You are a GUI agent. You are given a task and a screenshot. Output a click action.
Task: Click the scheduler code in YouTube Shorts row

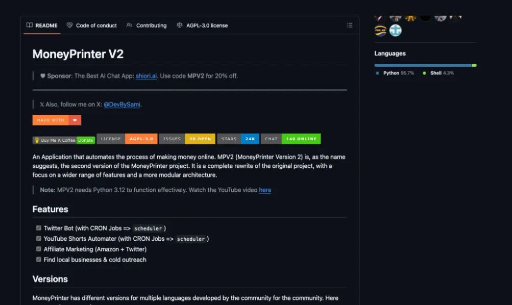coord(191,239)
